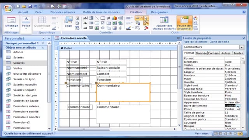The width and height of the screenshot is (249, 140).
Task: Switch to Form view from status bar
Action: coord(216,133)
